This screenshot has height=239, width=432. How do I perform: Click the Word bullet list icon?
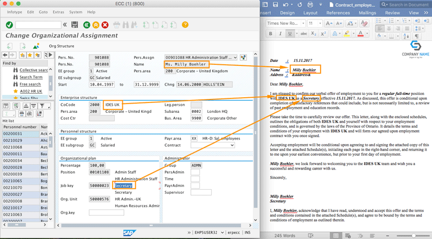(x=379, y=21)
